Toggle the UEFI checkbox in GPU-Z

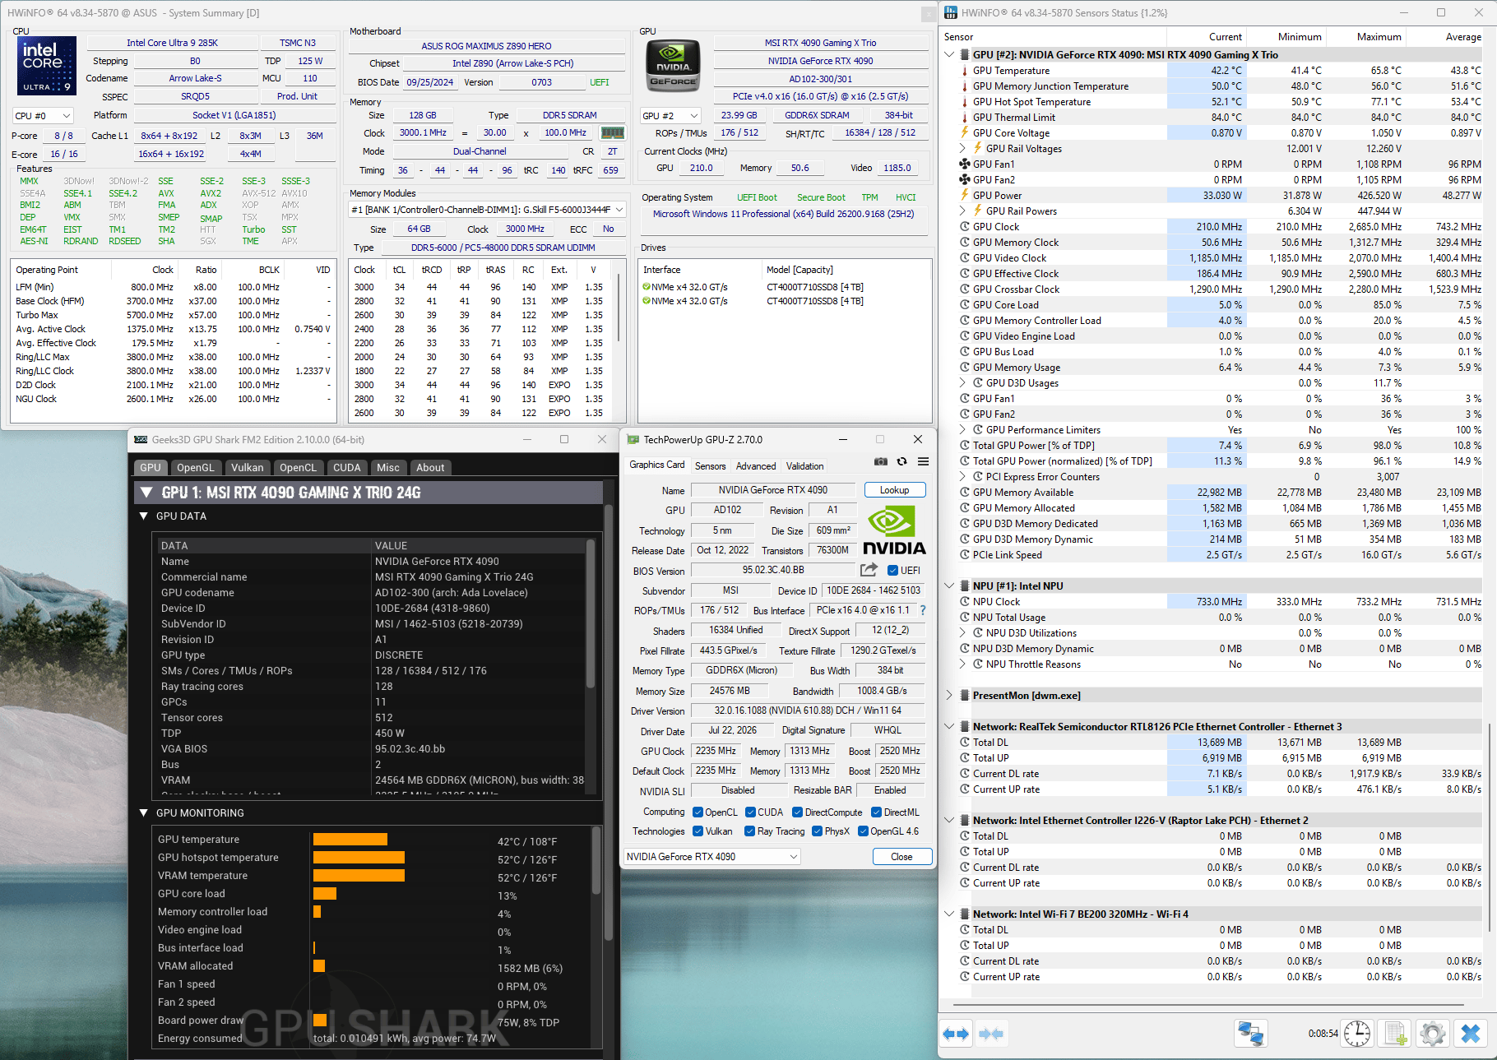893,571
